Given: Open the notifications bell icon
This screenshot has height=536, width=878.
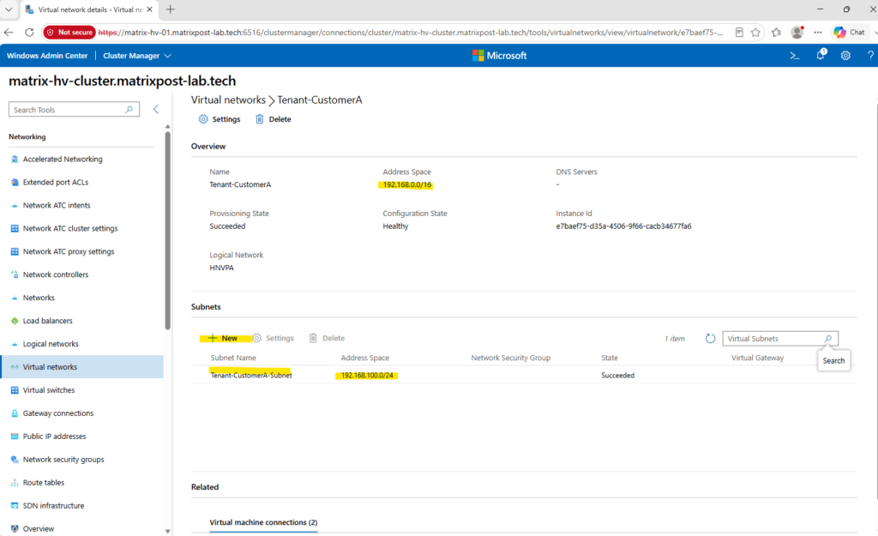Looking at the screenshot, I should tap(821, 55).
